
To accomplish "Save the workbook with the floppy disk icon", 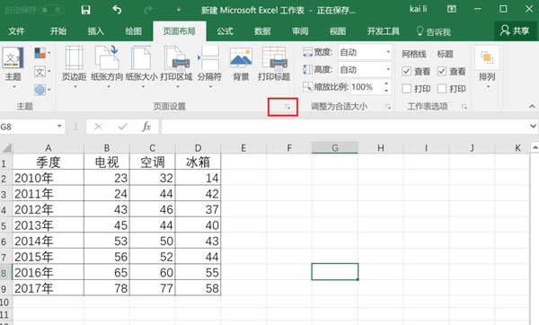I will click(x=85, y=10).
